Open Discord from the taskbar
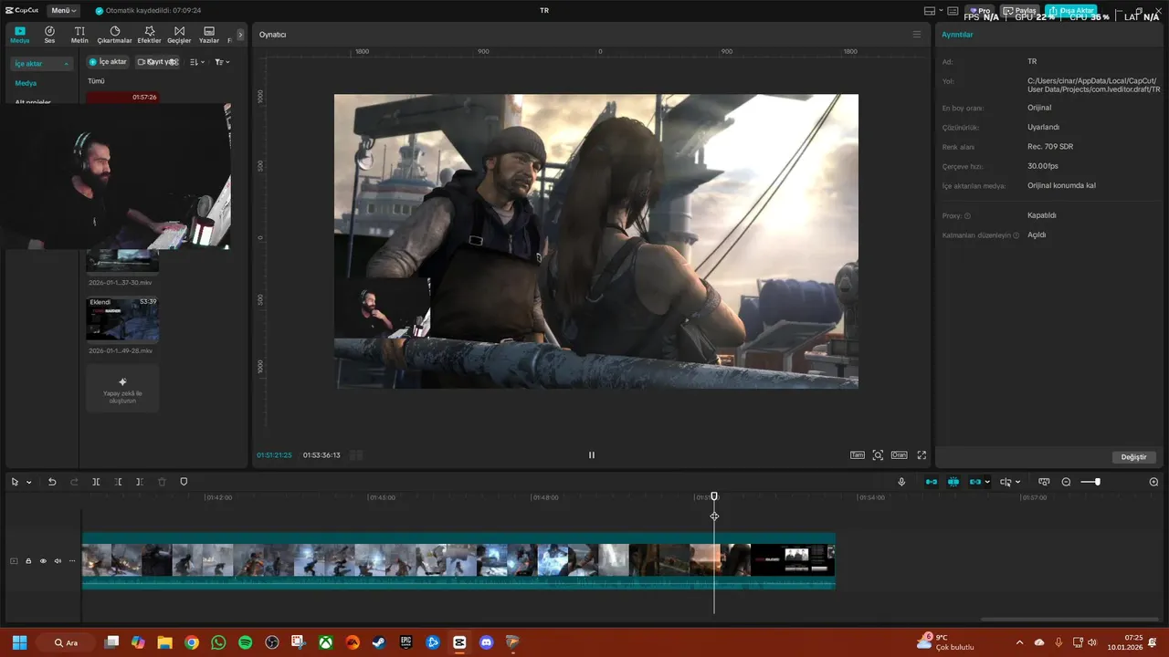This screenshot has width=1169, height=657. click(x=486, y=642)
